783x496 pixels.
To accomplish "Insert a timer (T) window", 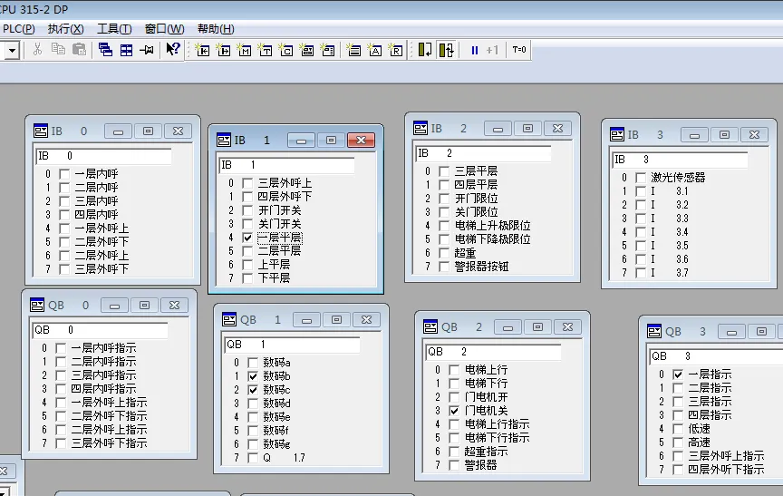I will pyautogui.click(x=266, y=50).
